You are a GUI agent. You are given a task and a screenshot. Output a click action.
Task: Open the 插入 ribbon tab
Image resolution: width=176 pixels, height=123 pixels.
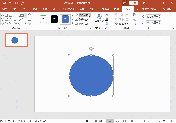pyautogui.click(x=25, y=9)
